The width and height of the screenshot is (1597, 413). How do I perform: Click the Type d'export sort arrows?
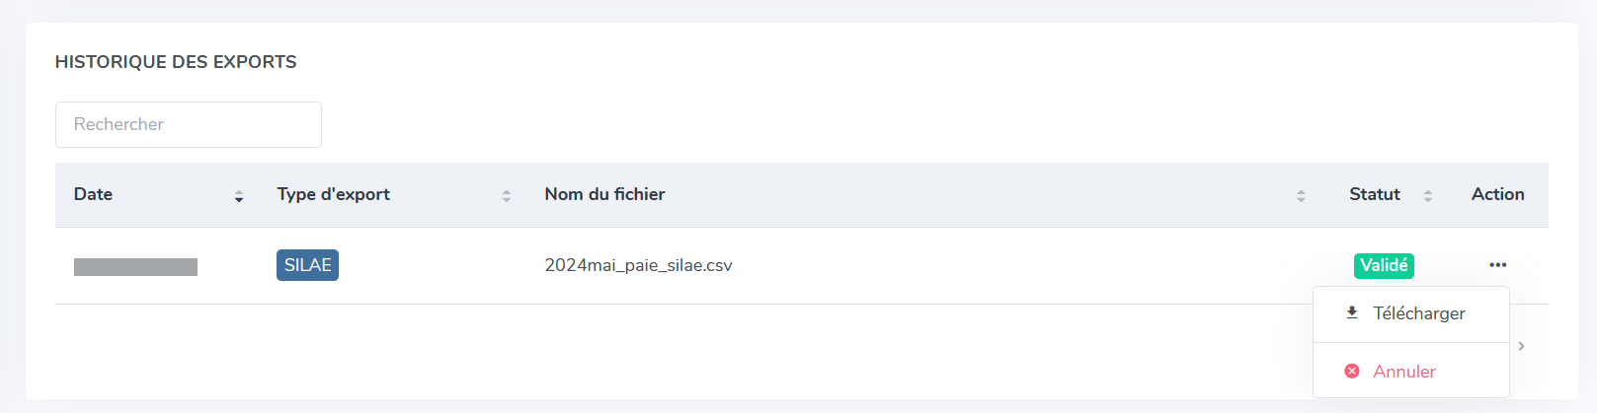(507, 196)
